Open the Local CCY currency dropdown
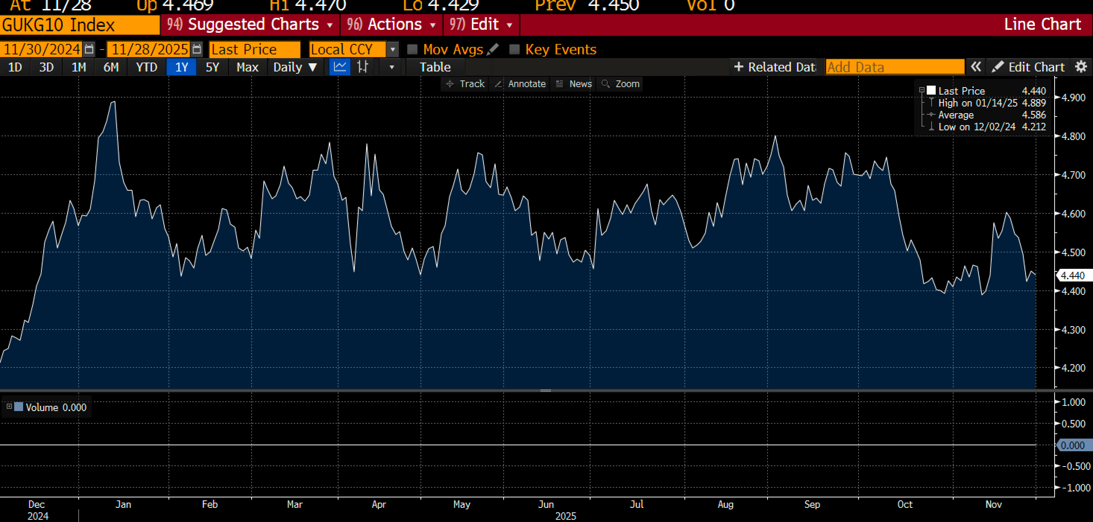The width and height of the screenshot is (1093, 522). 393,49
